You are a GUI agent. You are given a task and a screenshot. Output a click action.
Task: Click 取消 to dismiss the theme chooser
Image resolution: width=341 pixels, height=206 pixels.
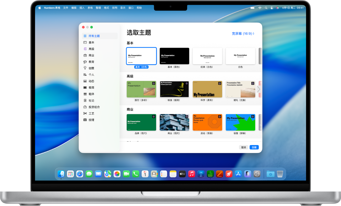tap(243, 147)
